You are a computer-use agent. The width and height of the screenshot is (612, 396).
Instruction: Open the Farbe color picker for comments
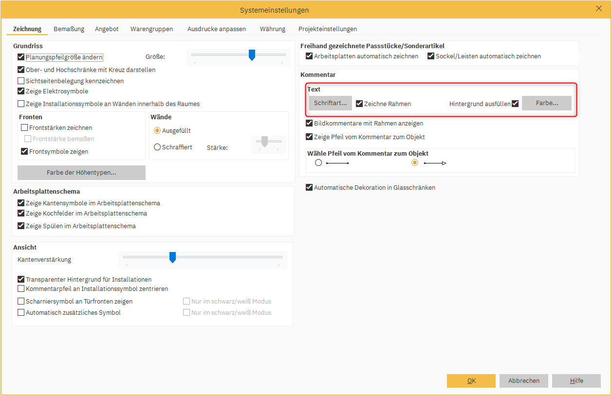(546, 103)
